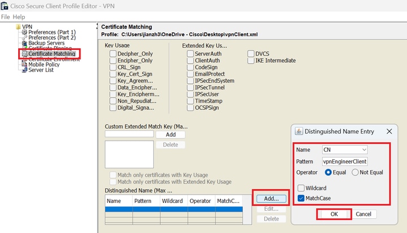Select the Equal operator radio button
Screen dimensions: 407x233
[x=328, y=172]
